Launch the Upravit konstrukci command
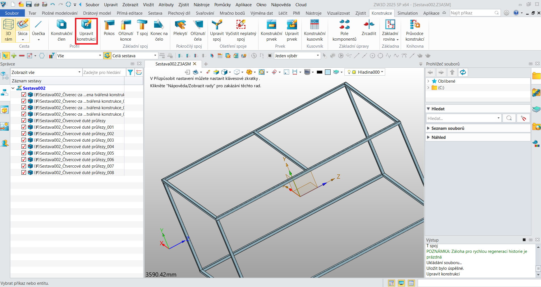The height and width of the screenshot is (287, 541). pos(86,30)
